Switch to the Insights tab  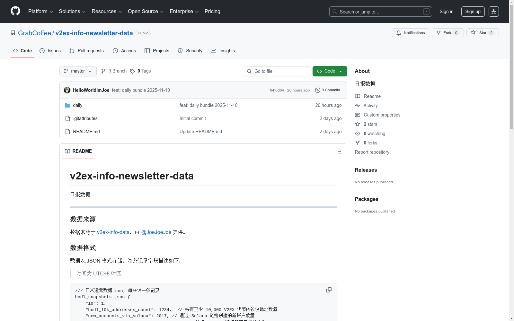pyautogui.click(x=223, y=51)
